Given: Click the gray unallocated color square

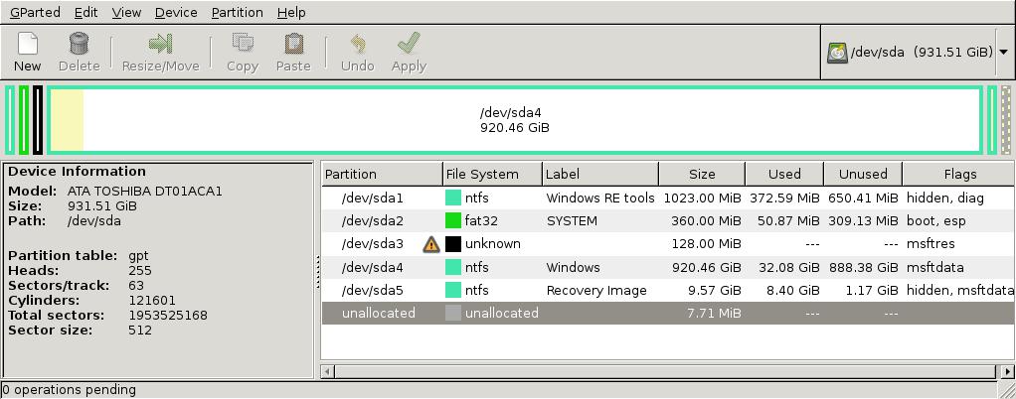Looking at the screenshot, I should [453, 313].
